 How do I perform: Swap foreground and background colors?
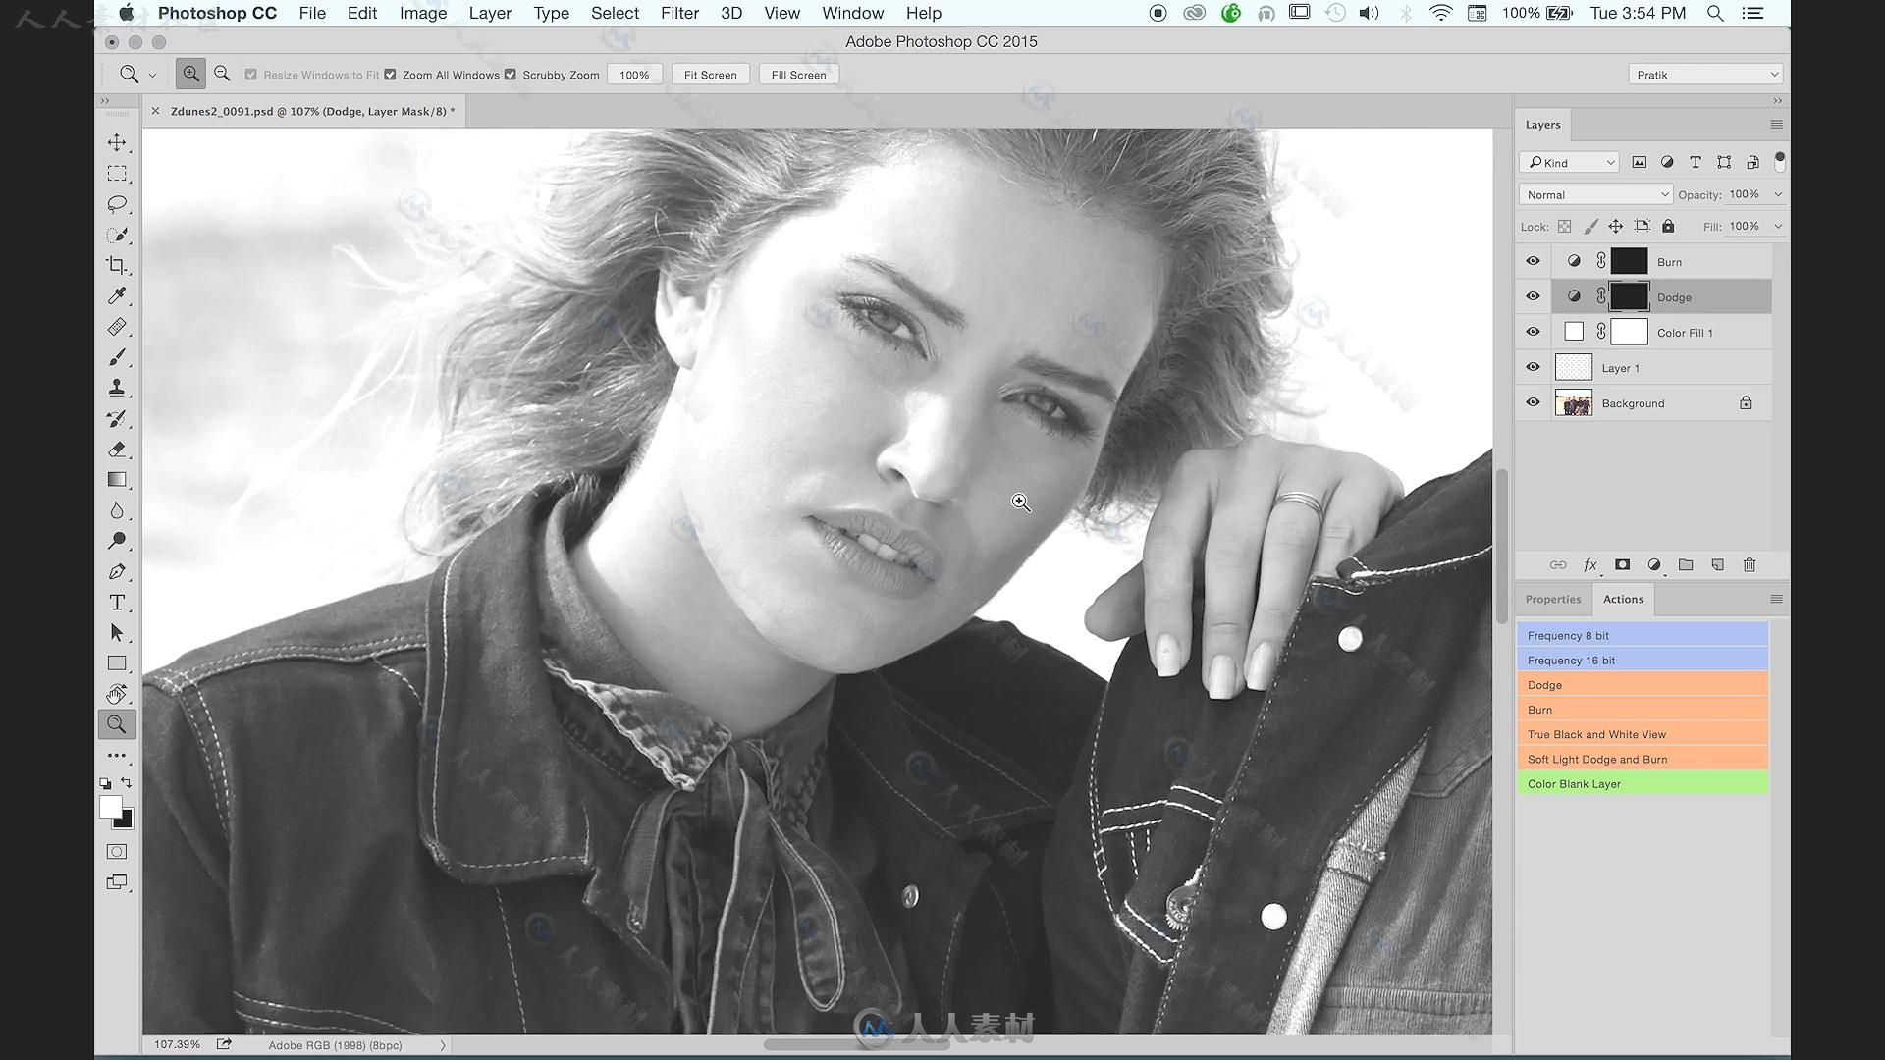(127, 782)
